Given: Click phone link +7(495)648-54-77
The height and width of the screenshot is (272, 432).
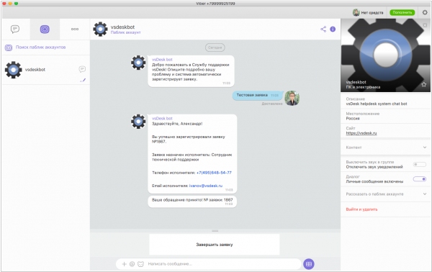Looking at the screenshot, I should (214, 173).
